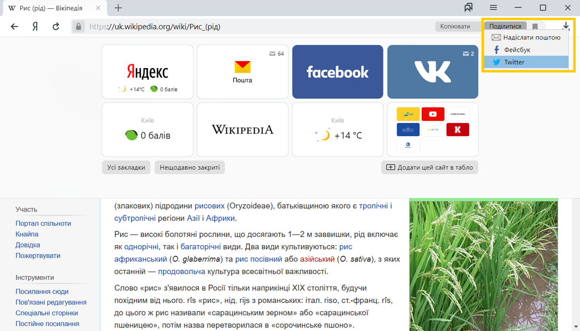Screen dimensions: 580x331
Task: Click the padlock site security icon
Action: tap(78, 26)
